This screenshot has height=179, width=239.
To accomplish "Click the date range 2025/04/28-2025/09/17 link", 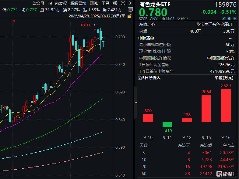I will click(95, 16).
